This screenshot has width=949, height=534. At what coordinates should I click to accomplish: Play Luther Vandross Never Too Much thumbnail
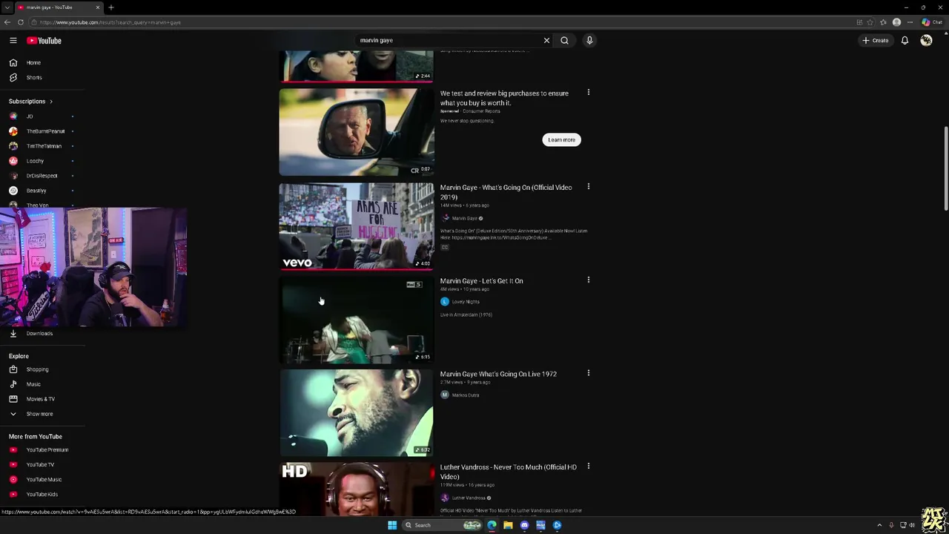pos(357,489)
